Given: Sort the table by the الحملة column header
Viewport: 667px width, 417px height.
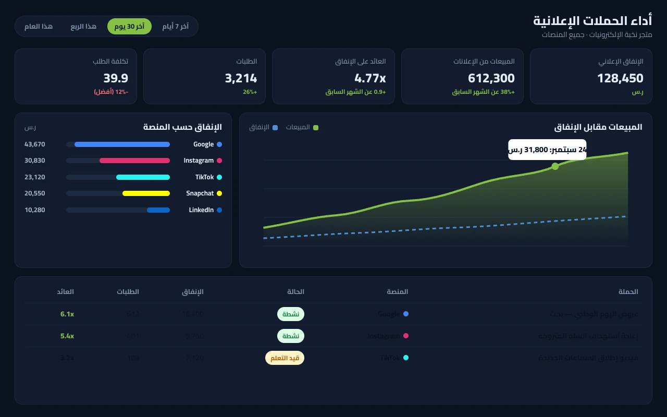Looking at the screenshot, I should tap(628, 292).
